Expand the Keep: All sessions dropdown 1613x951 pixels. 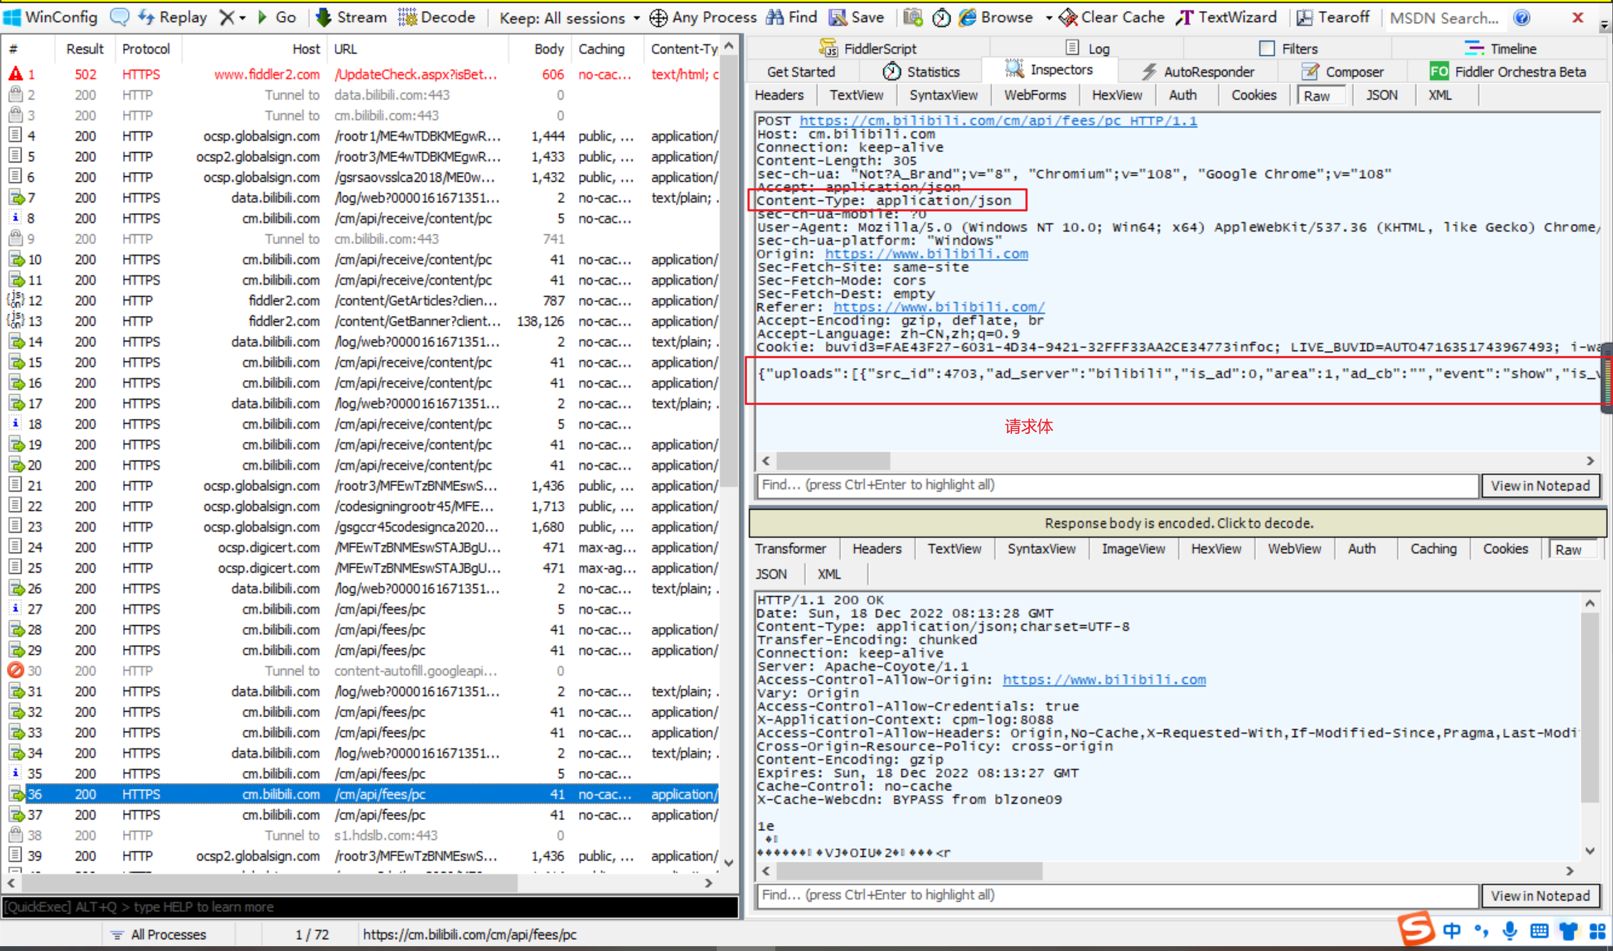[x=637, y=18]
